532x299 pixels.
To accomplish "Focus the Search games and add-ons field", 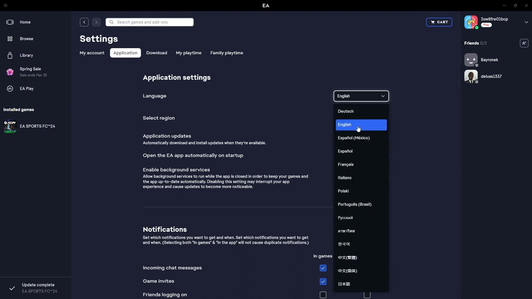I will [x=150, y=22].
